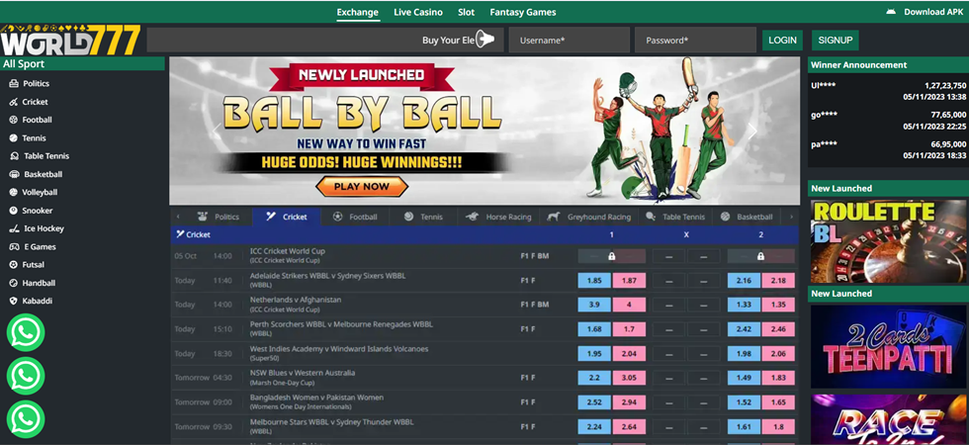Click the megaphone announcement icon
The image size is (969, 445).
click(484, 40)
